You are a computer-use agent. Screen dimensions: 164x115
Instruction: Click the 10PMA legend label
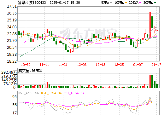click(x=119, y=3)
